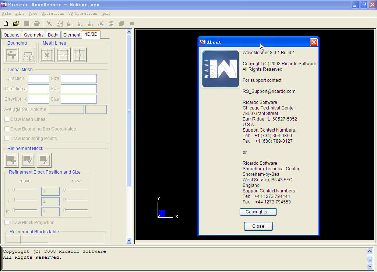
Task: Click the isometric ZYX view icon
Action: 101,23
